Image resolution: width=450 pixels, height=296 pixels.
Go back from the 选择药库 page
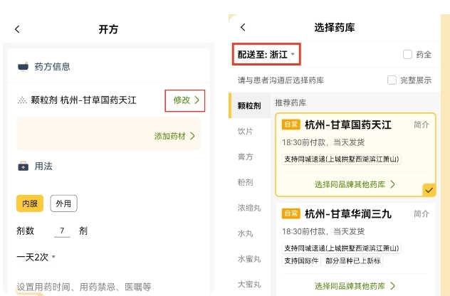tap(243, 27)
